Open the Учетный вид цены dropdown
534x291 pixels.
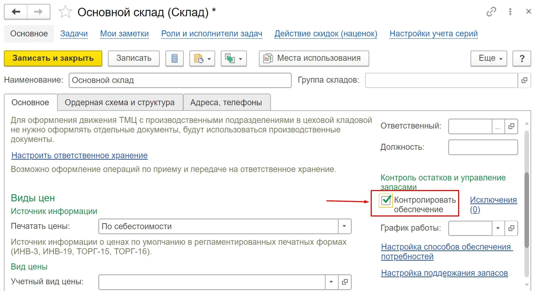(x=332, y=282)
